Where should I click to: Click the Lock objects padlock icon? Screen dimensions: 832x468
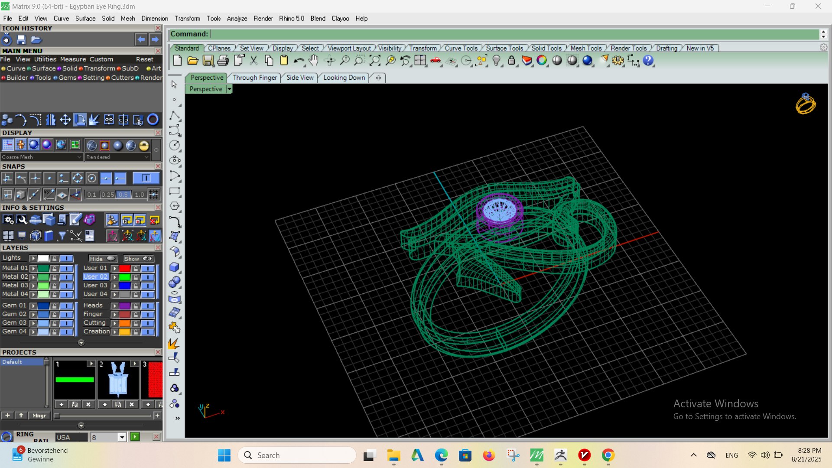[512, 61]
